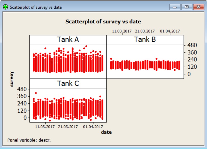The width and height of the screenshot is (207, 149).
Task: Click the 240 tick label right of Tank B
Action: point(192,59)
